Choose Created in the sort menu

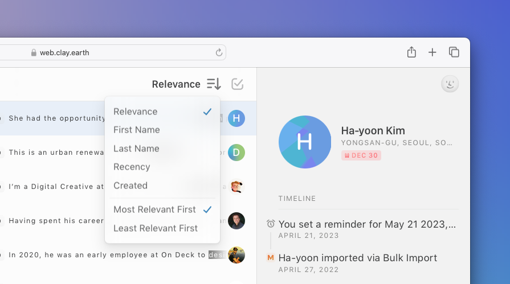click(x=130, y=186)
